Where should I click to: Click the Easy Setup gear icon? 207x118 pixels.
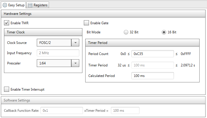point(5,5)
